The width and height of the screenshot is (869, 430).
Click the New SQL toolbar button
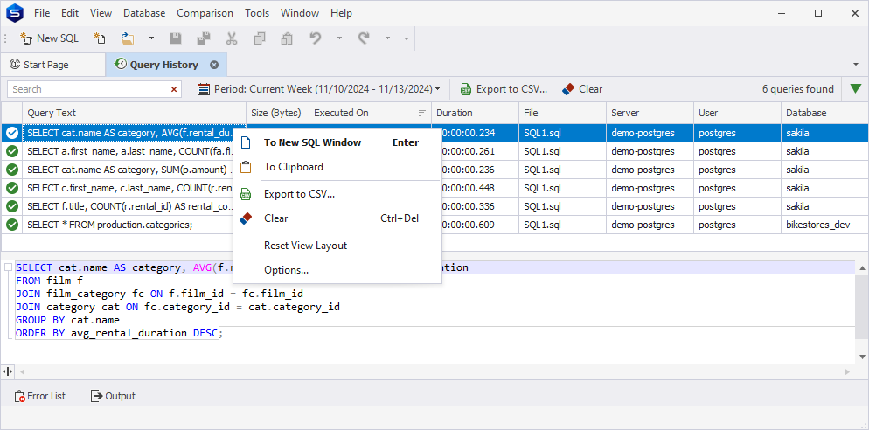[x=49, y=38]
